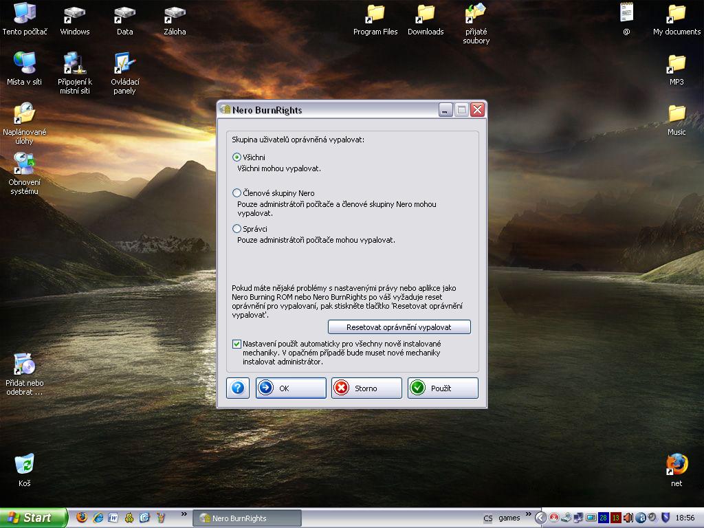
Task: Select the Správci radio option
Action: pos(236,228)
